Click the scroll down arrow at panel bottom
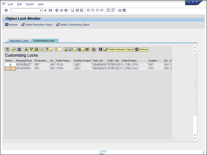 [x=195, y=138]
